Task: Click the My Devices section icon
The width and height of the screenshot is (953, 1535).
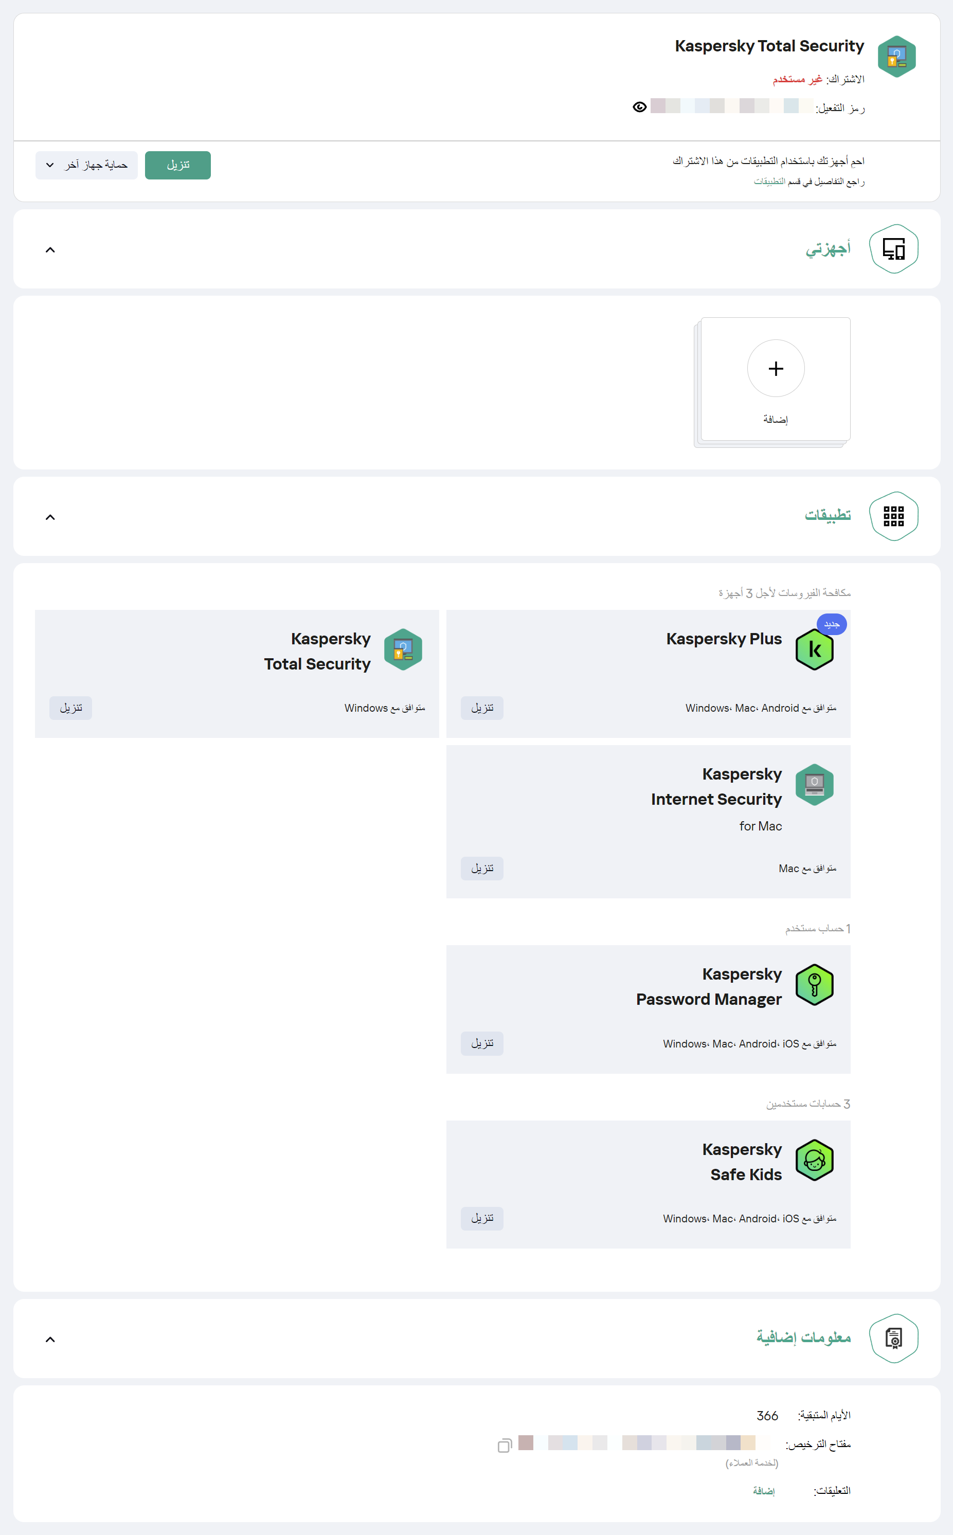Action: click(x=893, y=249)
